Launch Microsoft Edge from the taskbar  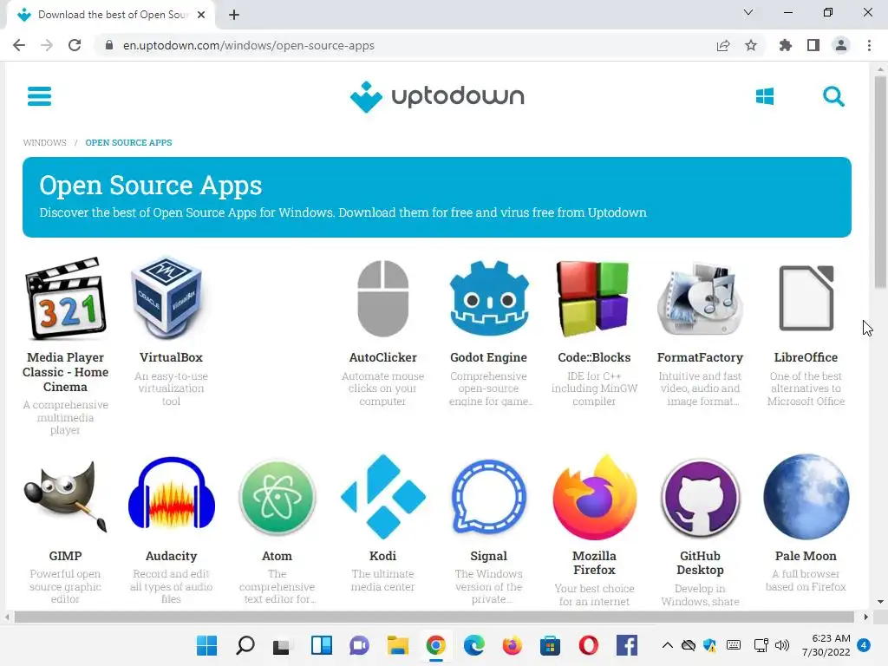point(474,645)
